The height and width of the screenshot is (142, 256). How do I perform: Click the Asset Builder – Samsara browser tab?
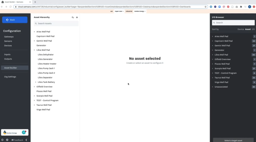[16, 2]
